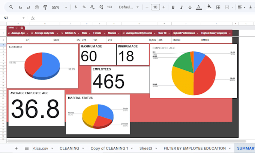Select the EMPLOYEE AGE pie chart
This screenshot has width=255, height=153.
193,71
